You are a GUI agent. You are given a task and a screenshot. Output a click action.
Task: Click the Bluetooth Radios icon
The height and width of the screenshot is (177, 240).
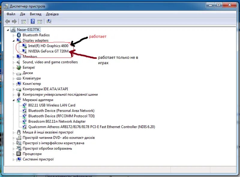tap(19, 35)
